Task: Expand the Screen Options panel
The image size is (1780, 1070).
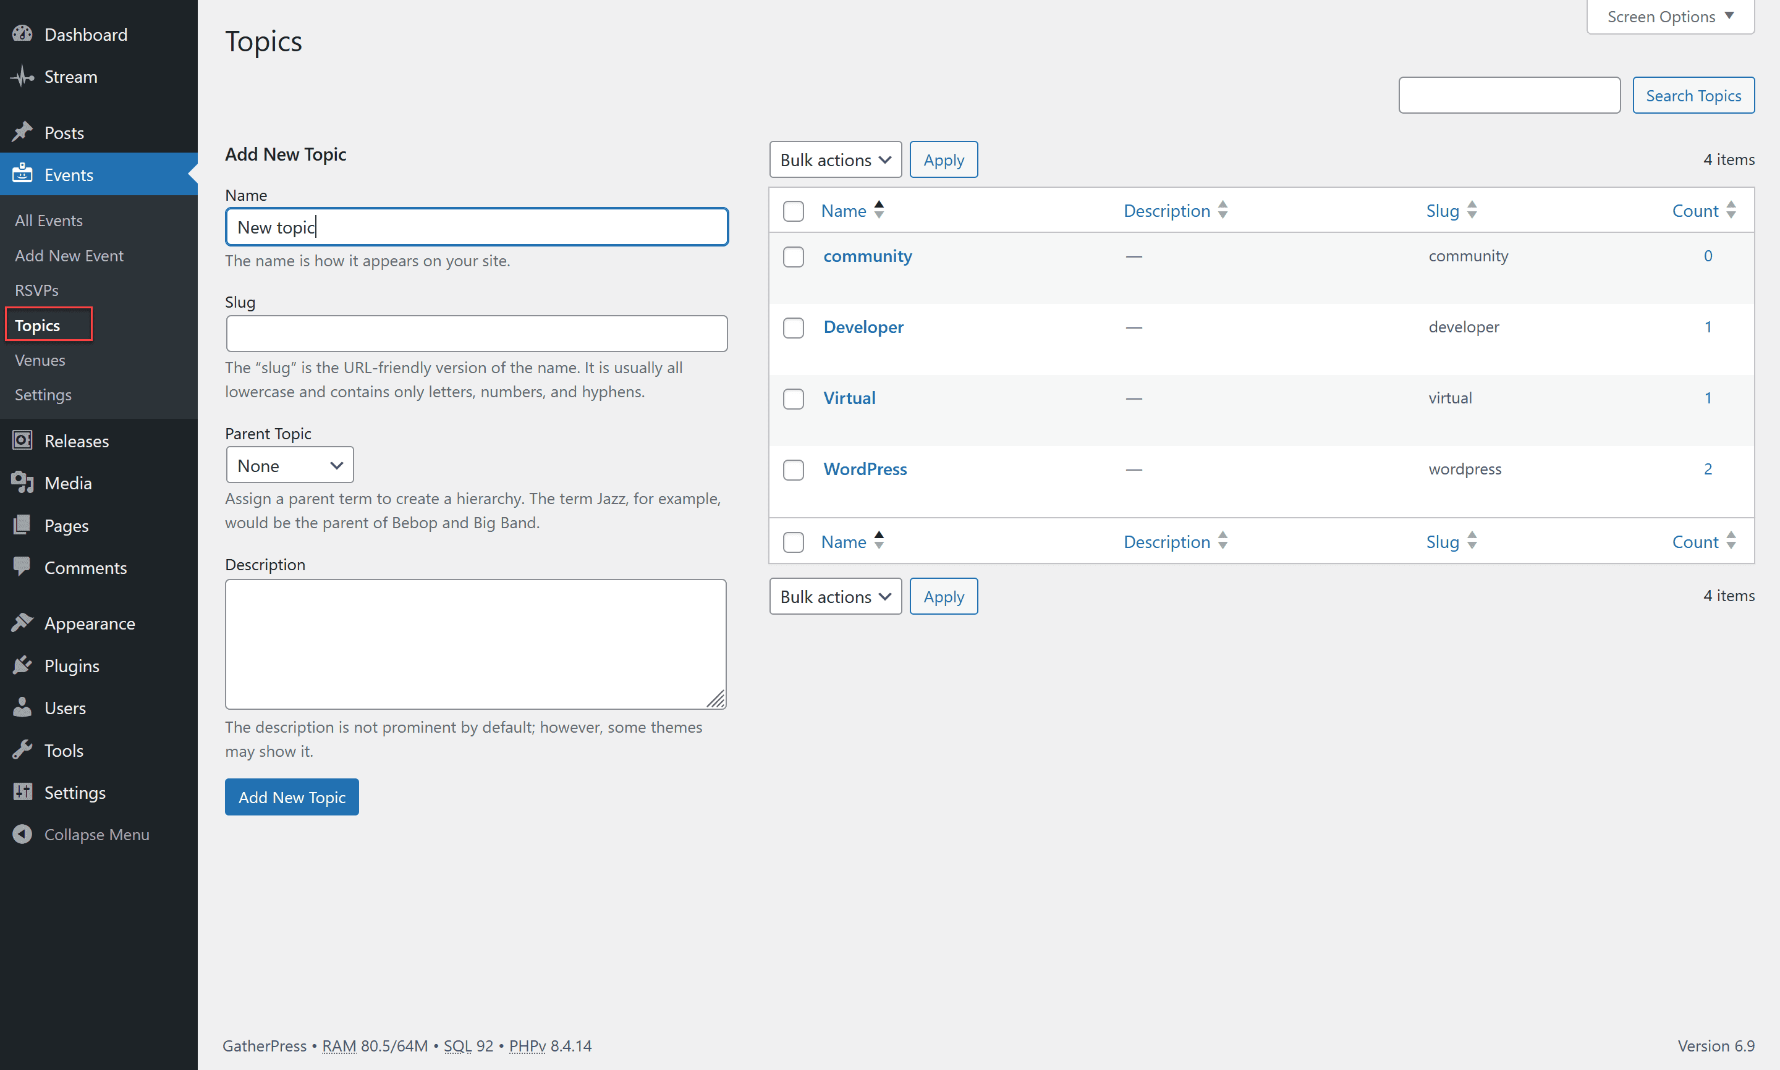Action: tap(1669, 16)
